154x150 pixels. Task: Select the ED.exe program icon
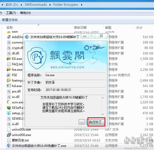point(9,59)
